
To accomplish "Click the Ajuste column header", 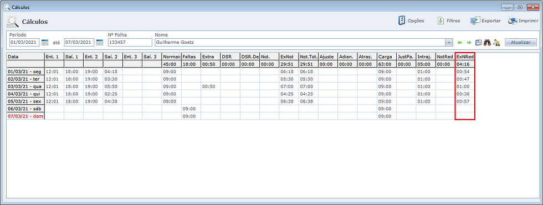I will [x=328, y=57].
